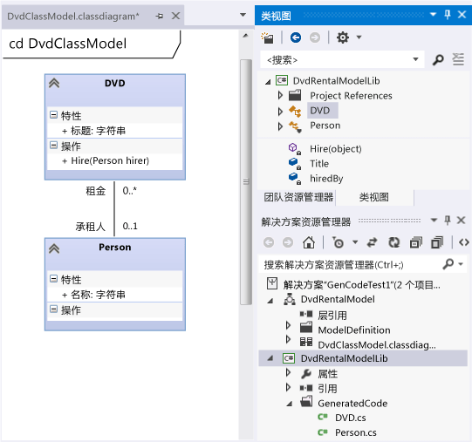Collapse the 操作 section in the Person class

pos(53,309)
